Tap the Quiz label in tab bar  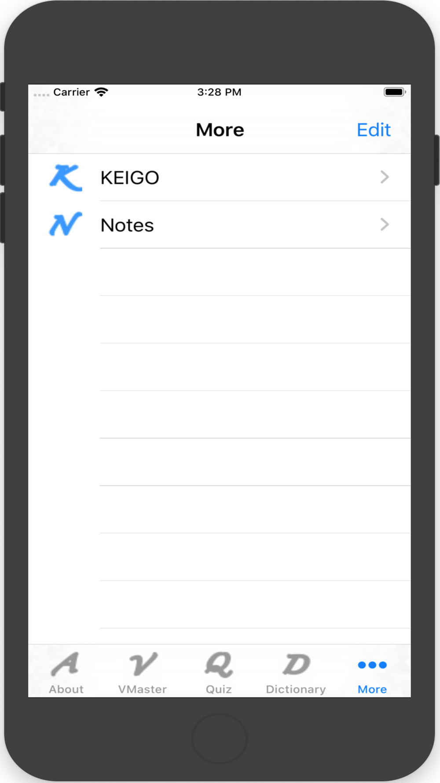(x=219, y=689)
